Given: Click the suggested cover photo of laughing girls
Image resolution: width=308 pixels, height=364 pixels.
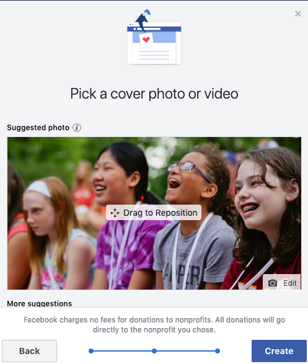Looking at the screenshot, I should pyautogui.click(x=154, y=213).
